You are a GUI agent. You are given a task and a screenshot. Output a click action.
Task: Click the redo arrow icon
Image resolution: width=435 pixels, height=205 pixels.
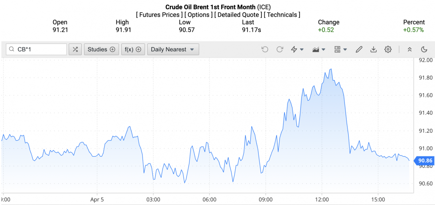click(x=280, y=49)
